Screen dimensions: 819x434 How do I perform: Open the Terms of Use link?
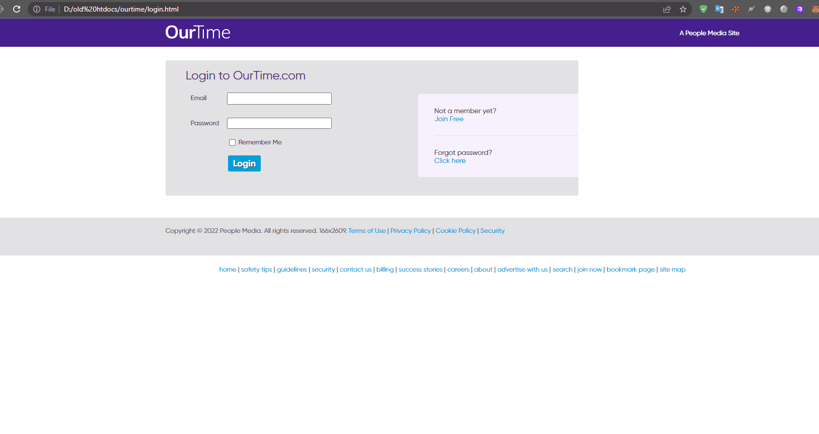[x=367, y=231]
